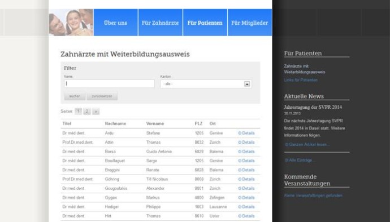The image size is (390, 222).
Task: Click news date 30.11.2013
Action: [292, 113]
